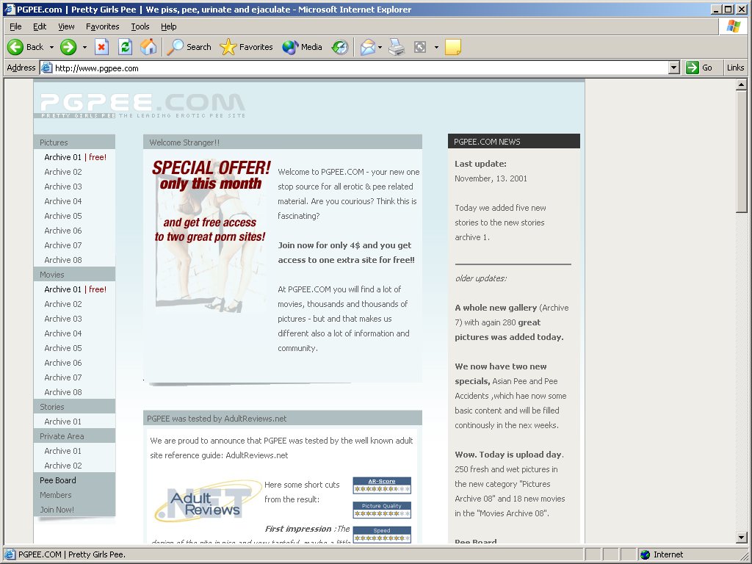Click the gray square toolbar icon after Print
Image resolution: width=752 pixels, height=564 pixels.
click(420, 47)
